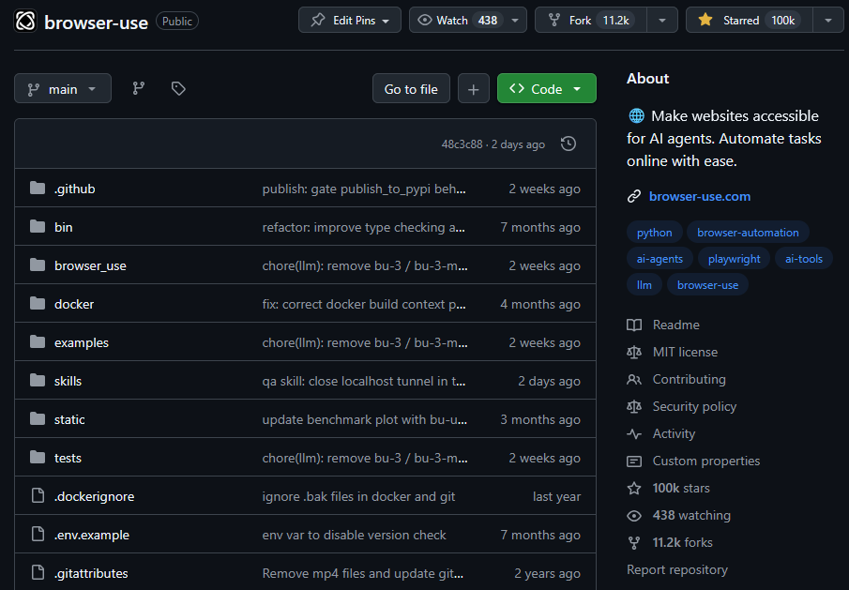
Task: Click the plus add file button
Action: [473, 89]
